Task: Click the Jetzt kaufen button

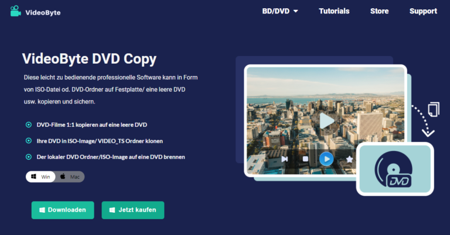Action: click(x=132, y=210)
